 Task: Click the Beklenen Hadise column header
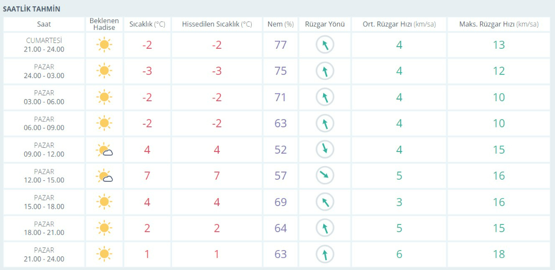[x=104, y=24]
